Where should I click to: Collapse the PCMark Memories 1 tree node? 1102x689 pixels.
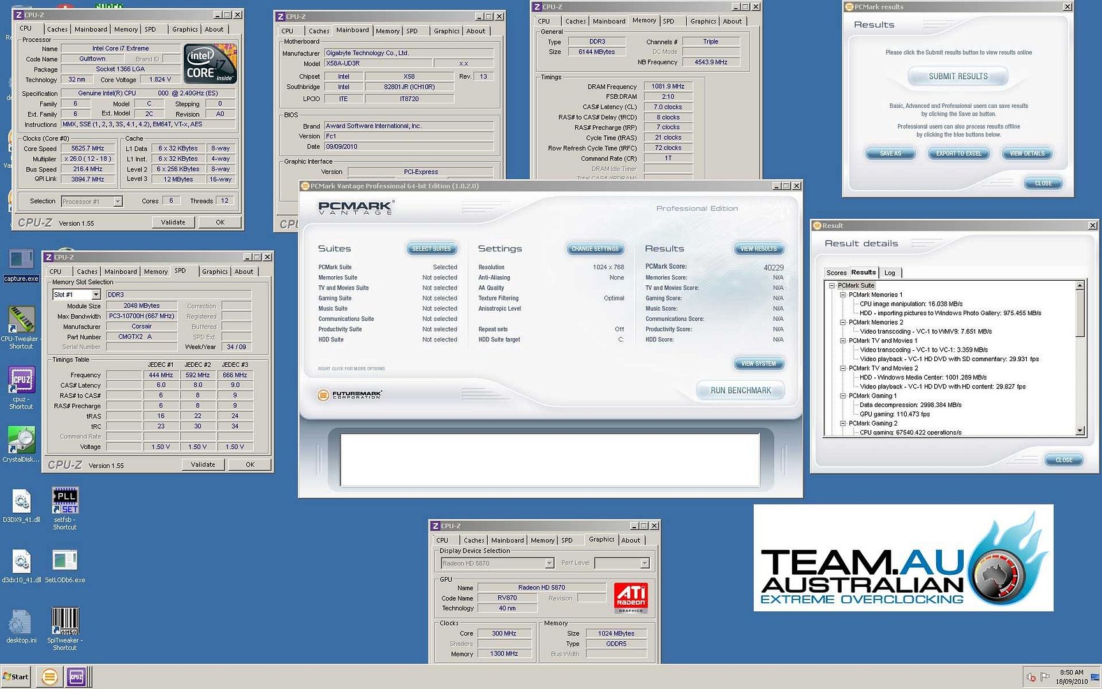pyautogui.click(x=842, y=295)
